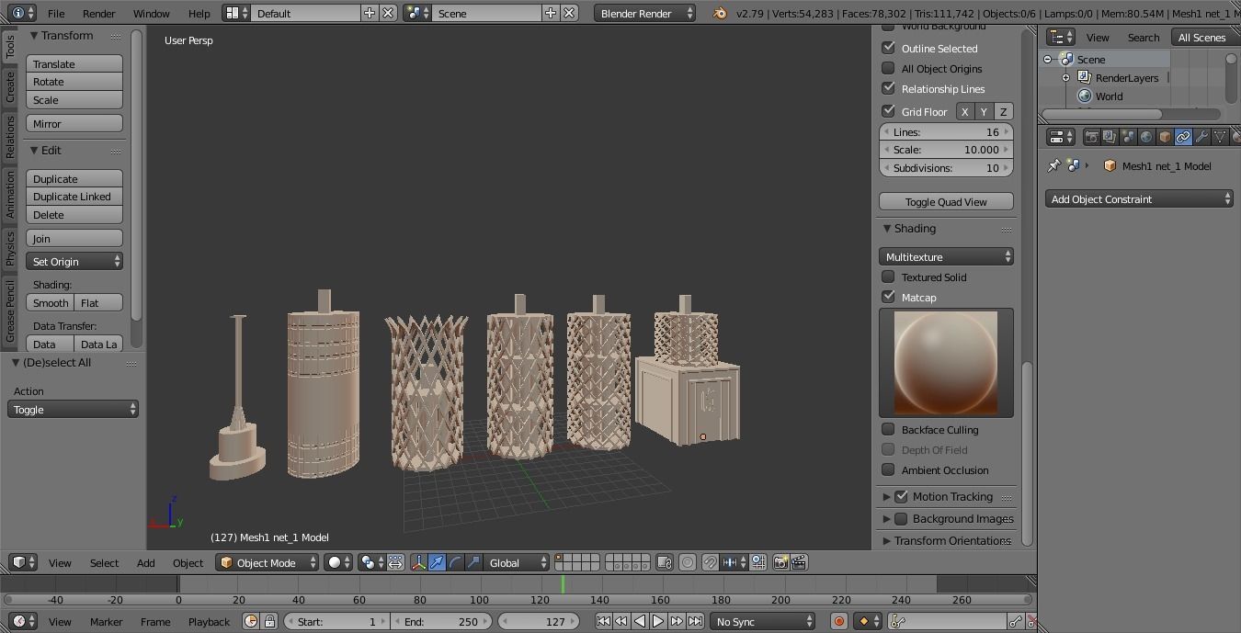Click the OpenGL render animation clapper icon
This screenshot has width=1241, height=633.
799,562
